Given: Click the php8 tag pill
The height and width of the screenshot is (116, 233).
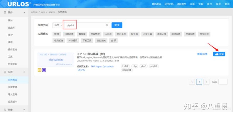Looking at the screenshot, I should pos(144,66).
